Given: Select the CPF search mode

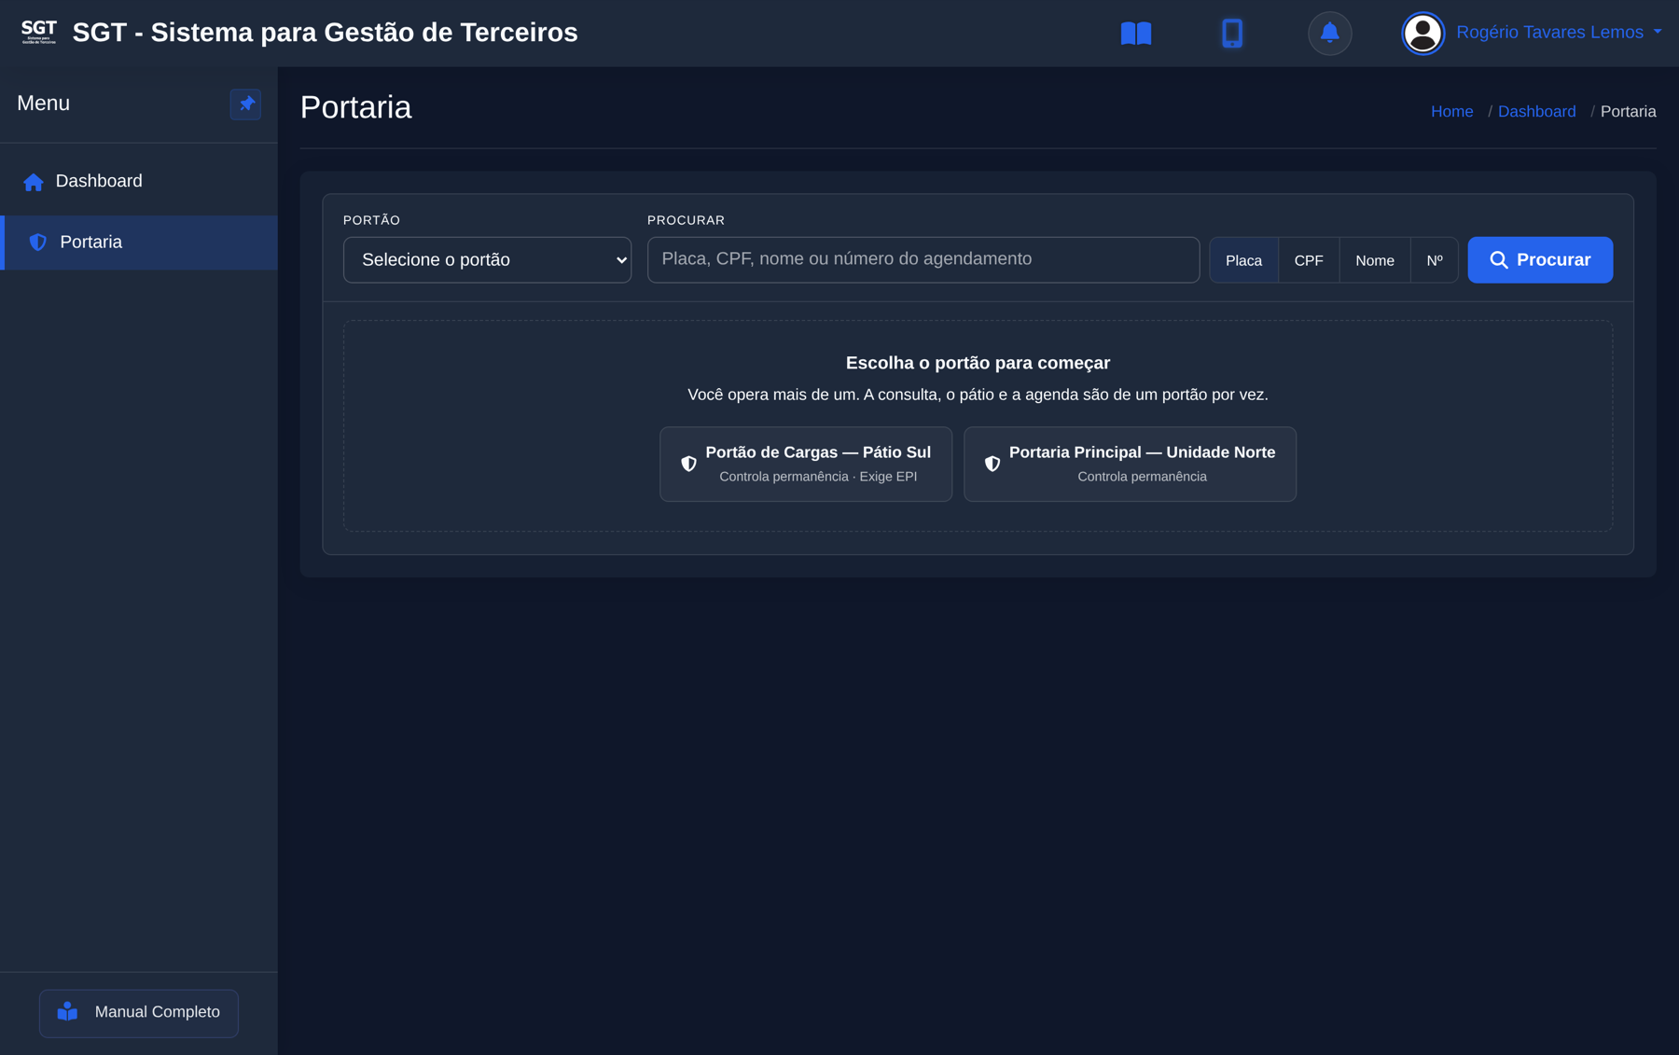Looking at the screenshot, I should [1309, 260].
